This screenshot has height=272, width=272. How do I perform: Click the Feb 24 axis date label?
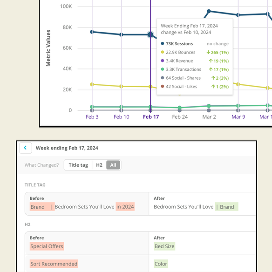click(180, 117)
